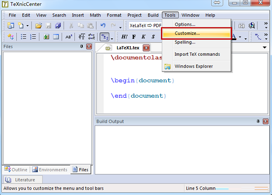Close the LaTeX1.tex document tab
Screen dimensions: 272x195
click(x=146, y=48)
